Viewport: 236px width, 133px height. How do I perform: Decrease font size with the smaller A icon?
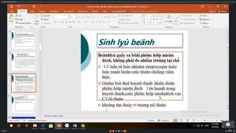[83, 17]
